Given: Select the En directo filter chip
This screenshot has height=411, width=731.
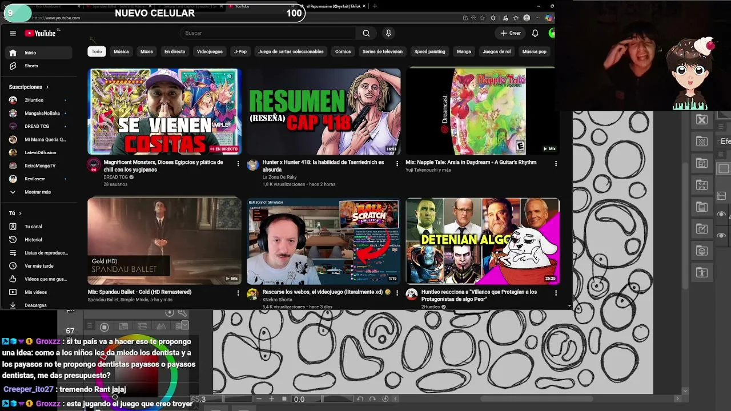Looking at the screenshot, I should click(175, 51).
